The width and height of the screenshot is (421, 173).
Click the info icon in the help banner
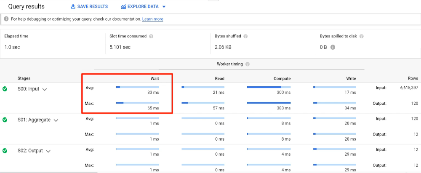[6, 19]
